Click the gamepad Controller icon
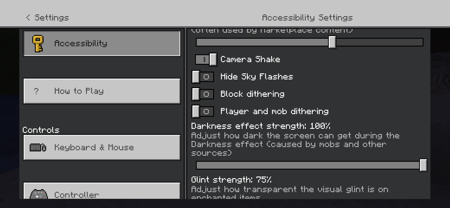Image resolution: width=450 pixels, height=208 pixels. click(x=39, y=194)
